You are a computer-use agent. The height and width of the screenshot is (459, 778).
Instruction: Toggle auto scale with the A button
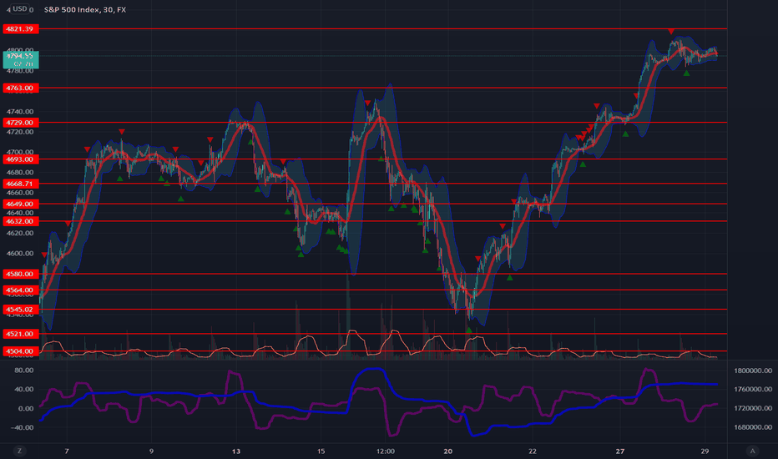point(752,451)
